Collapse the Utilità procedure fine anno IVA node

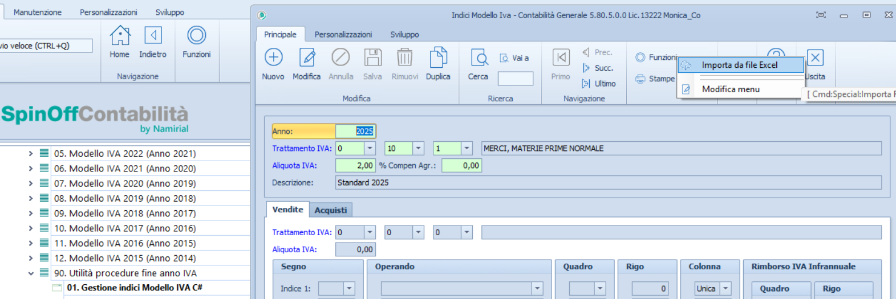click(x=31, y=273)
